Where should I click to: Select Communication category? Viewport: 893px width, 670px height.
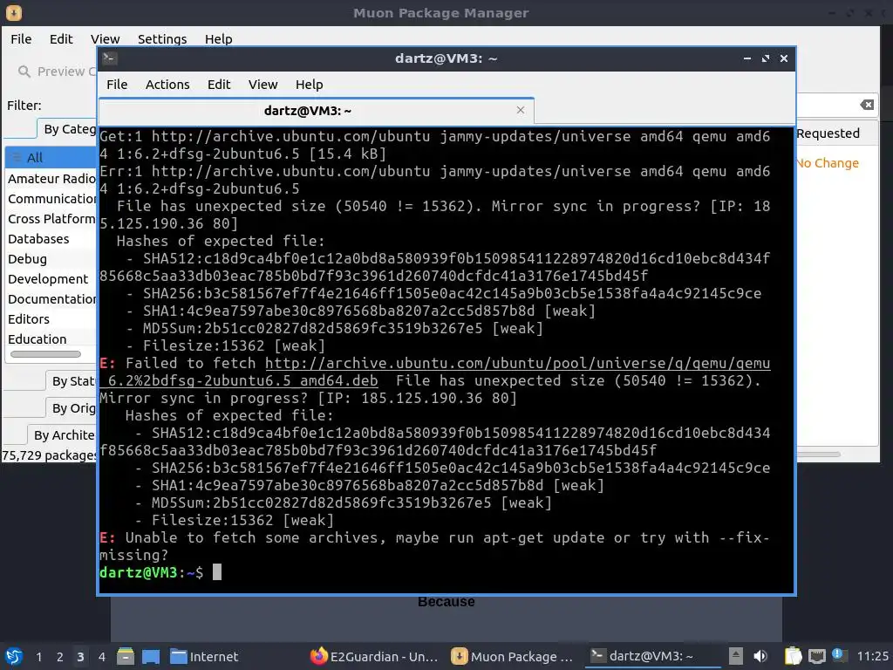[51, 199]
